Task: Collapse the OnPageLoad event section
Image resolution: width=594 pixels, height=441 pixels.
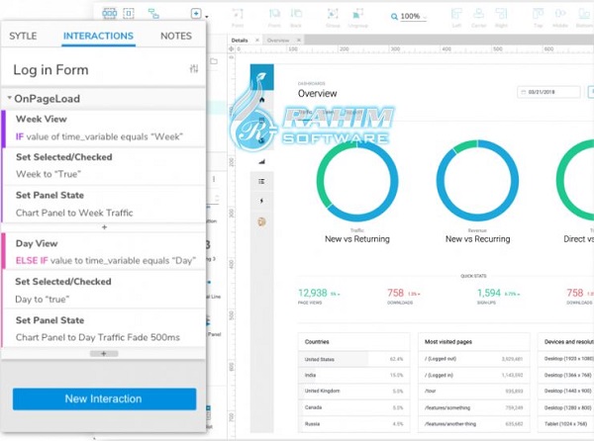Action: click(x=9, y=98)
